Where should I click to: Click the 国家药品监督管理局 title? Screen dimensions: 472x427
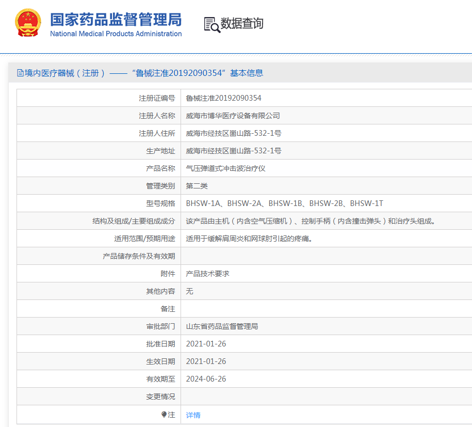(116, 20)
